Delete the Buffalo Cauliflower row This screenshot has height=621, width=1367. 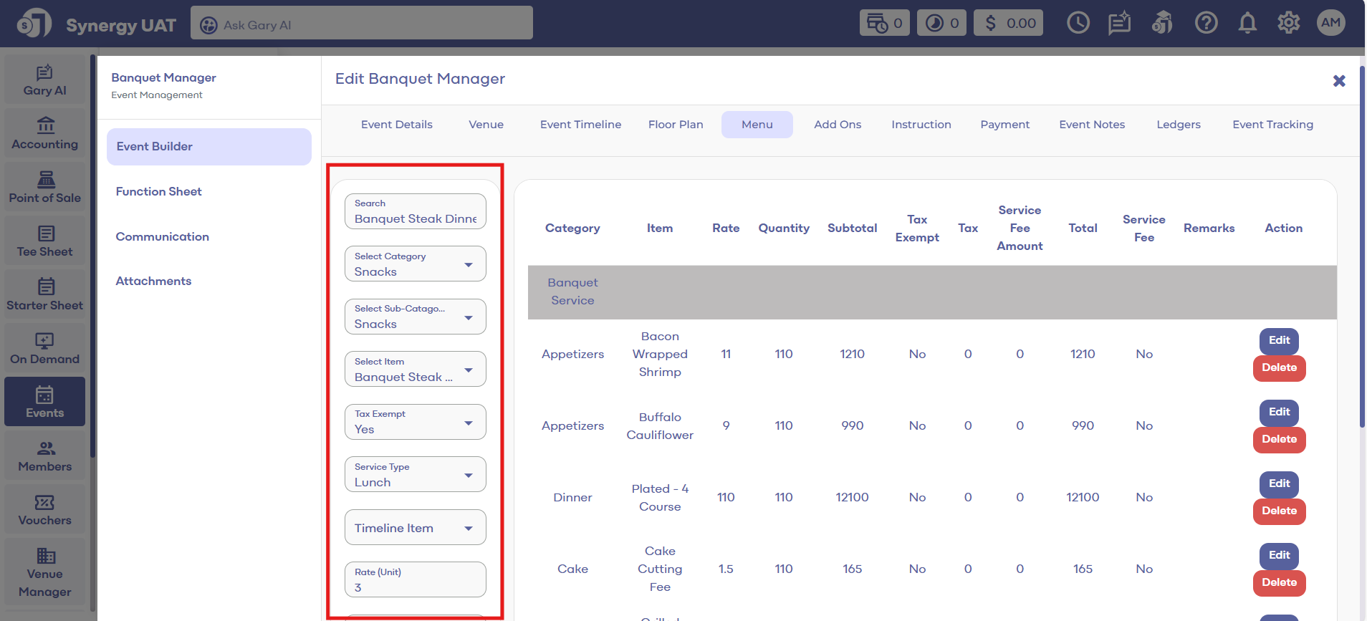coord(1279,439)
